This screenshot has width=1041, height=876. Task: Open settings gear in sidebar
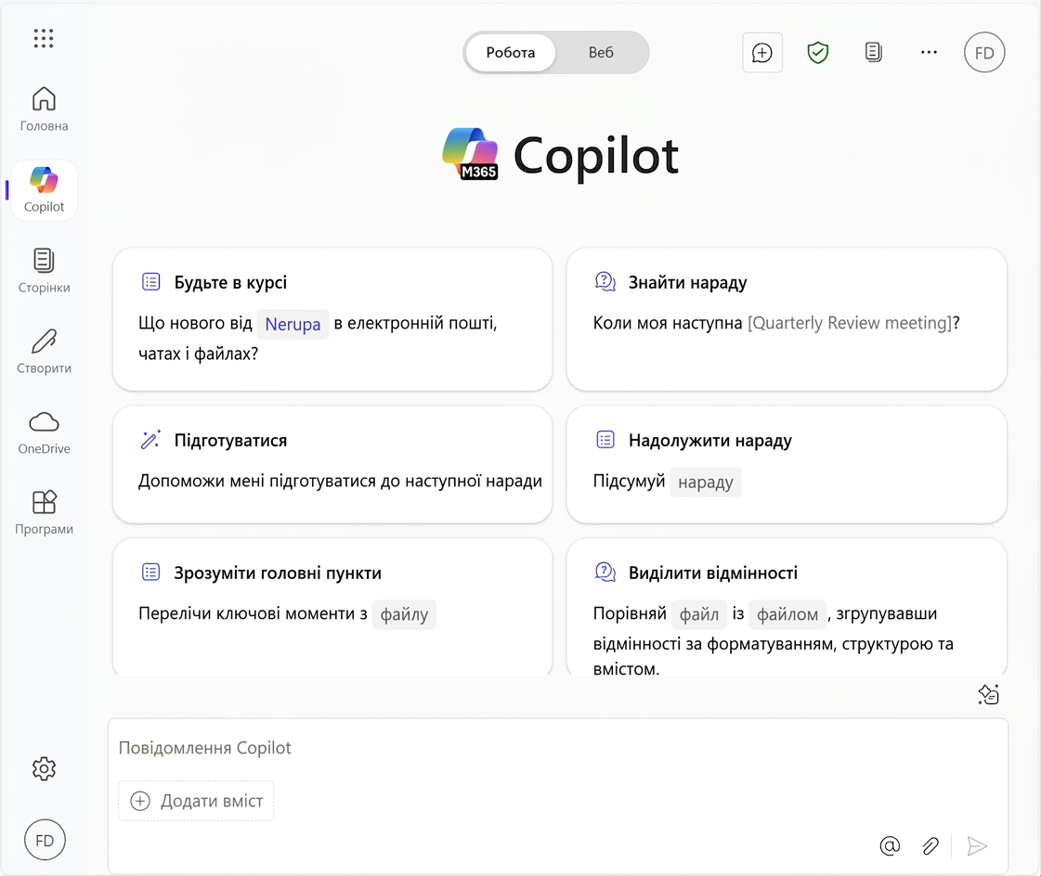coord(44,768)
